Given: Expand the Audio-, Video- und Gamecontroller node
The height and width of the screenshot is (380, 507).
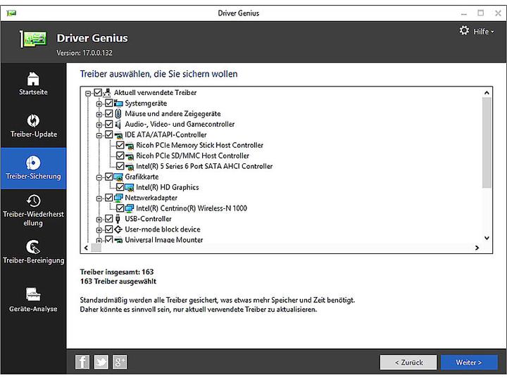Looking at the screenshot, I should pyautogui.click(x=99, y=125).
